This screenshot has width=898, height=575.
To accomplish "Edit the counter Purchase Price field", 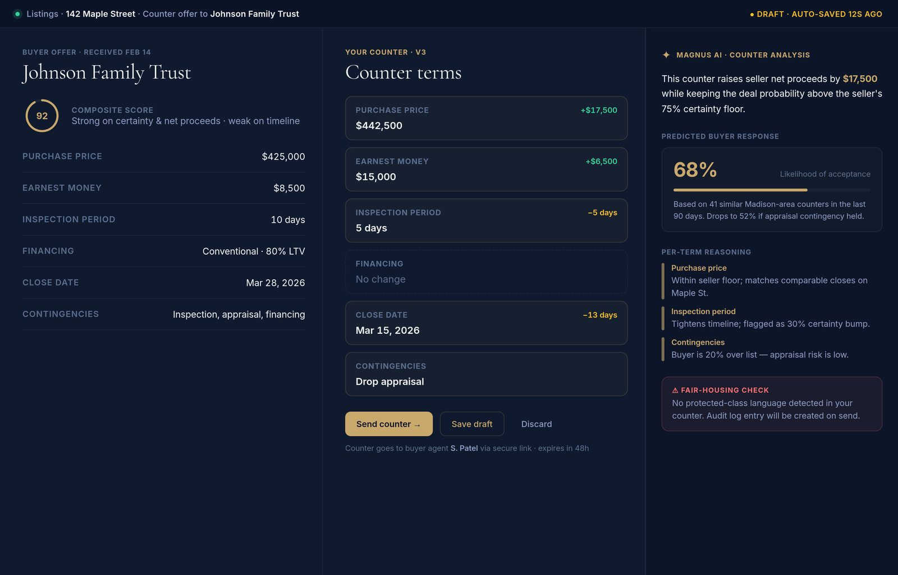I will click(x=486, y=118).
